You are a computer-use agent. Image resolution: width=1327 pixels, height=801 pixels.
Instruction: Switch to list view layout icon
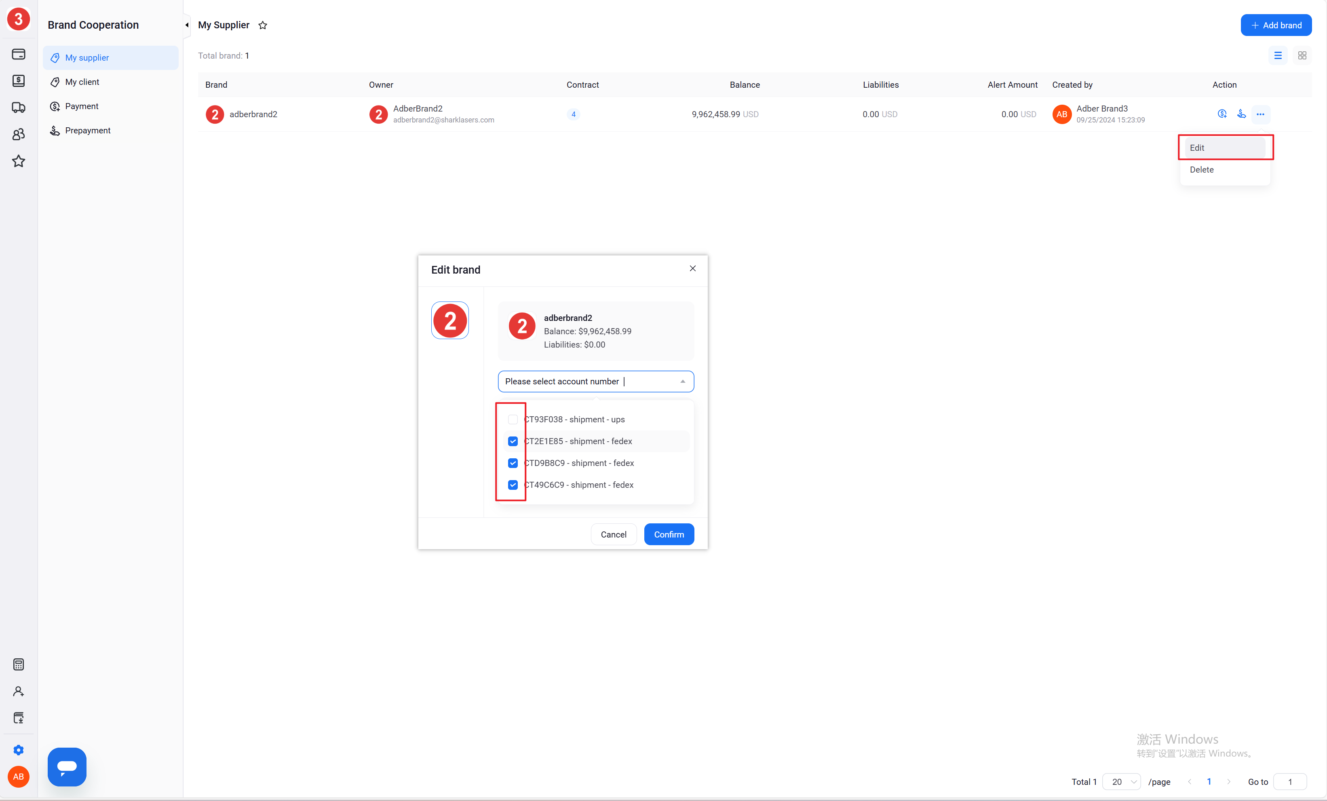point(1277,55)
